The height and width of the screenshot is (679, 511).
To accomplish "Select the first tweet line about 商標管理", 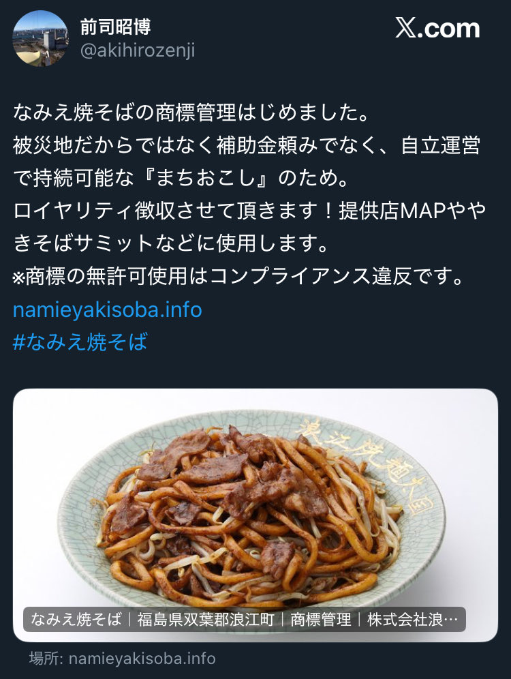I will [191, 112].
